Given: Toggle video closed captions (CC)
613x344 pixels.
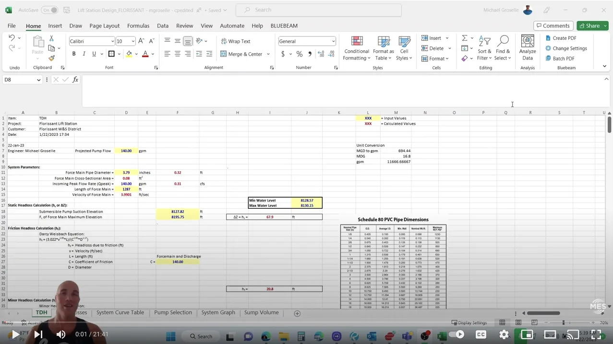Looking at the screenshot, I should click(481, 334).
